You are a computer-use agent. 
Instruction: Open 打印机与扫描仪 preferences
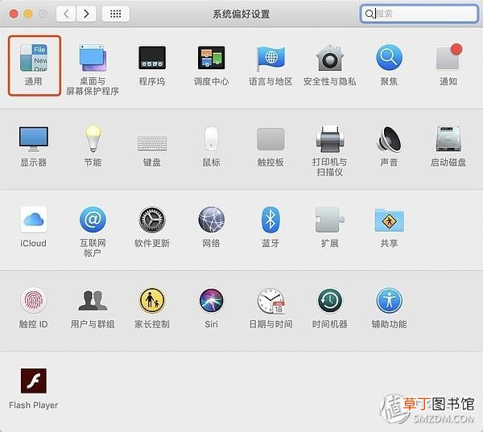[x=329, y=151]
